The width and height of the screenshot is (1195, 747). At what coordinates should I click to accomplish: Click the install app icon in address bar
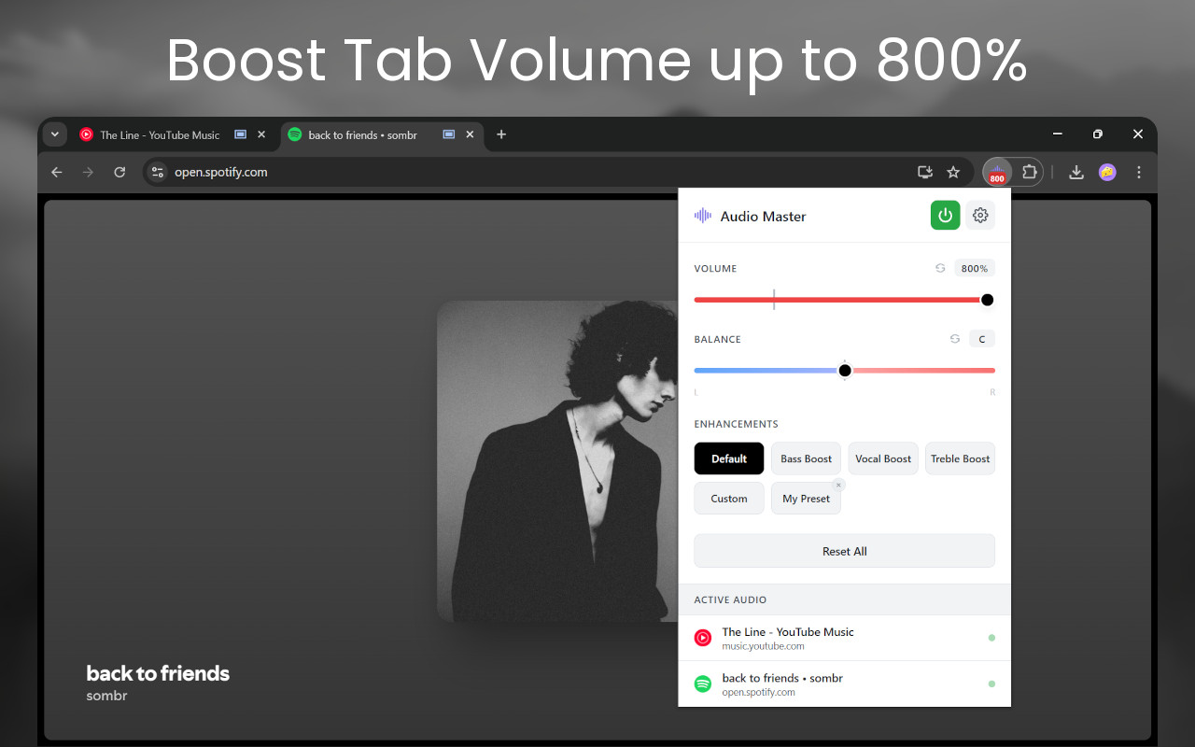pyautogui.click(x=925, y=172)
